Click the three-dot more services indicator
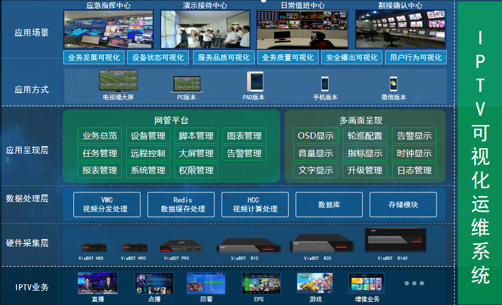This screenshot has height=305, width=502. tap(414, 283)
